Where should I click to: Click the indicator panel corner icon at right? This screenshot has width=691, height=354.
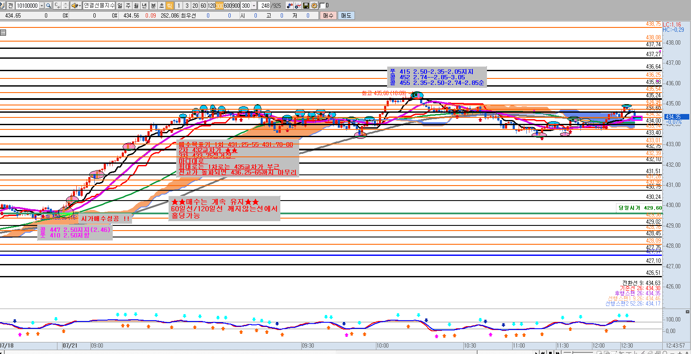click(x=688, y=312)
